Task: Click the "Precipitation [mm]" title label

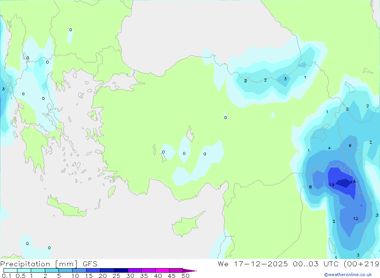Action: pyautogui.click(x=39, y=264)
